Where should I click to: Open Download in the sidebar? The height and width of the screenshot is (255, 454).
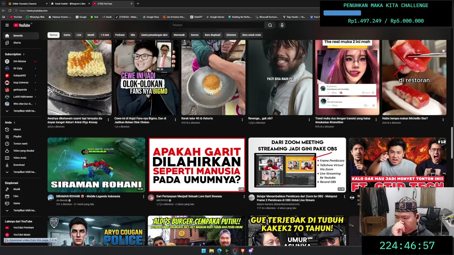pos(21,165)
